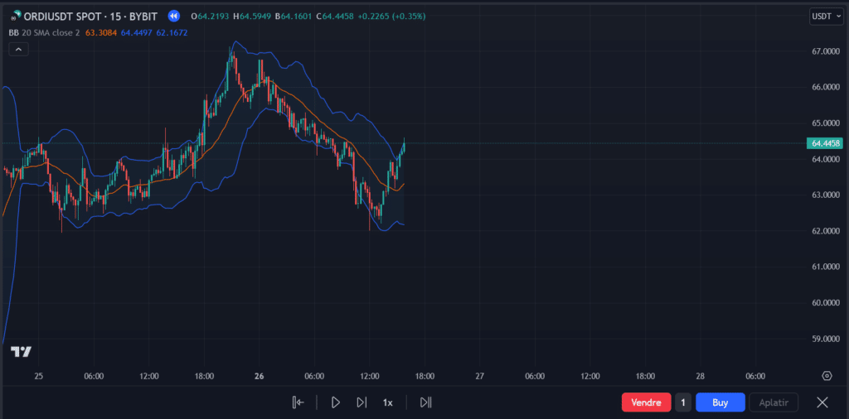
Task: Click the 62.0000 price axis label
Action: pos(826,231)
